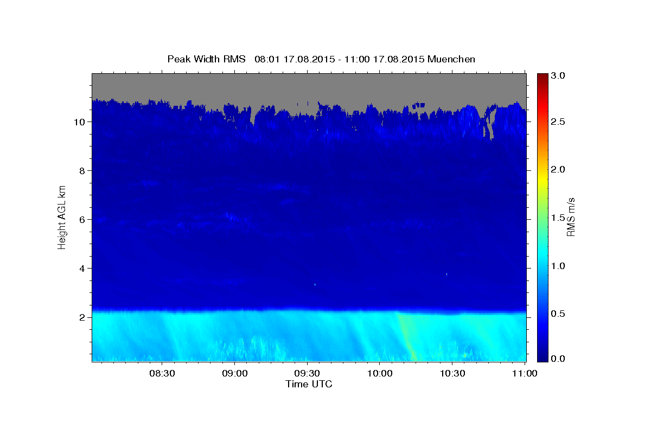Click the colorbar value '1.0'
Image resolution: width=651 pixels, height=434 pixels.
point(558,266)
